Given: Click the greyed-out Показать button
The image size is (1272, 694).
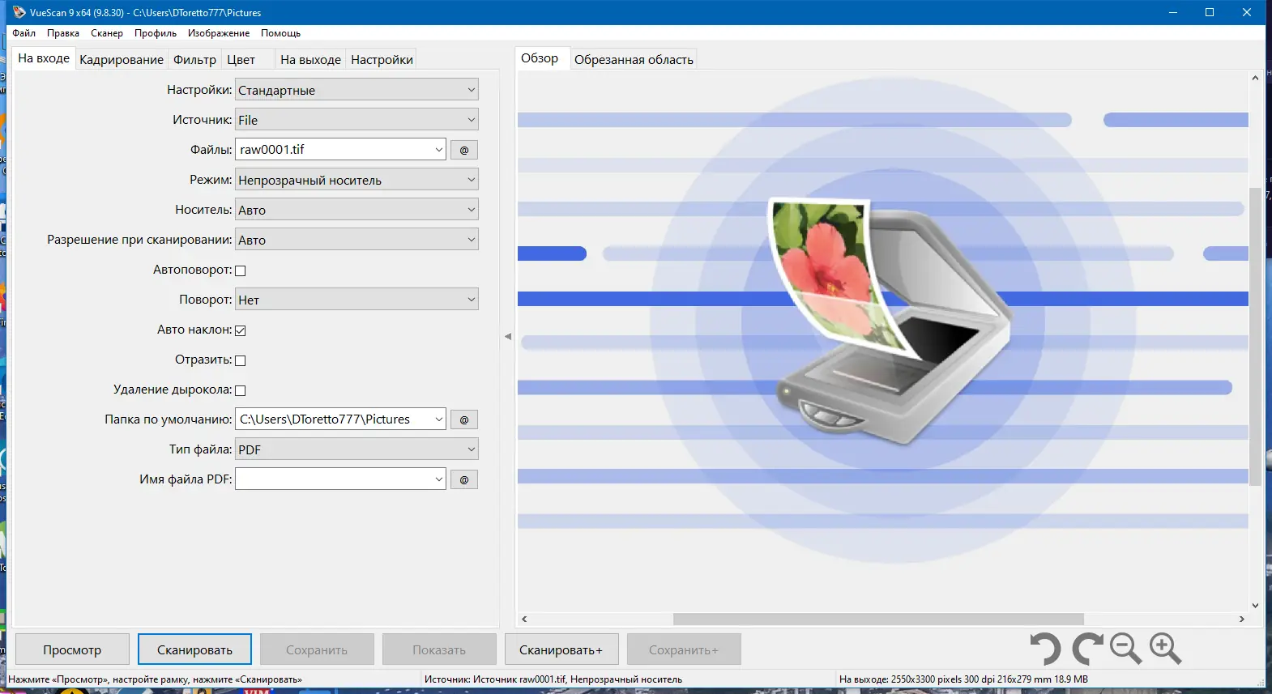Looking at the screenshot, I should (439, 649).
